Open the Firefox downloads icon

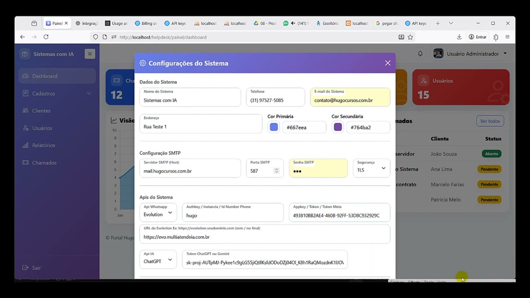pos(459,37)
